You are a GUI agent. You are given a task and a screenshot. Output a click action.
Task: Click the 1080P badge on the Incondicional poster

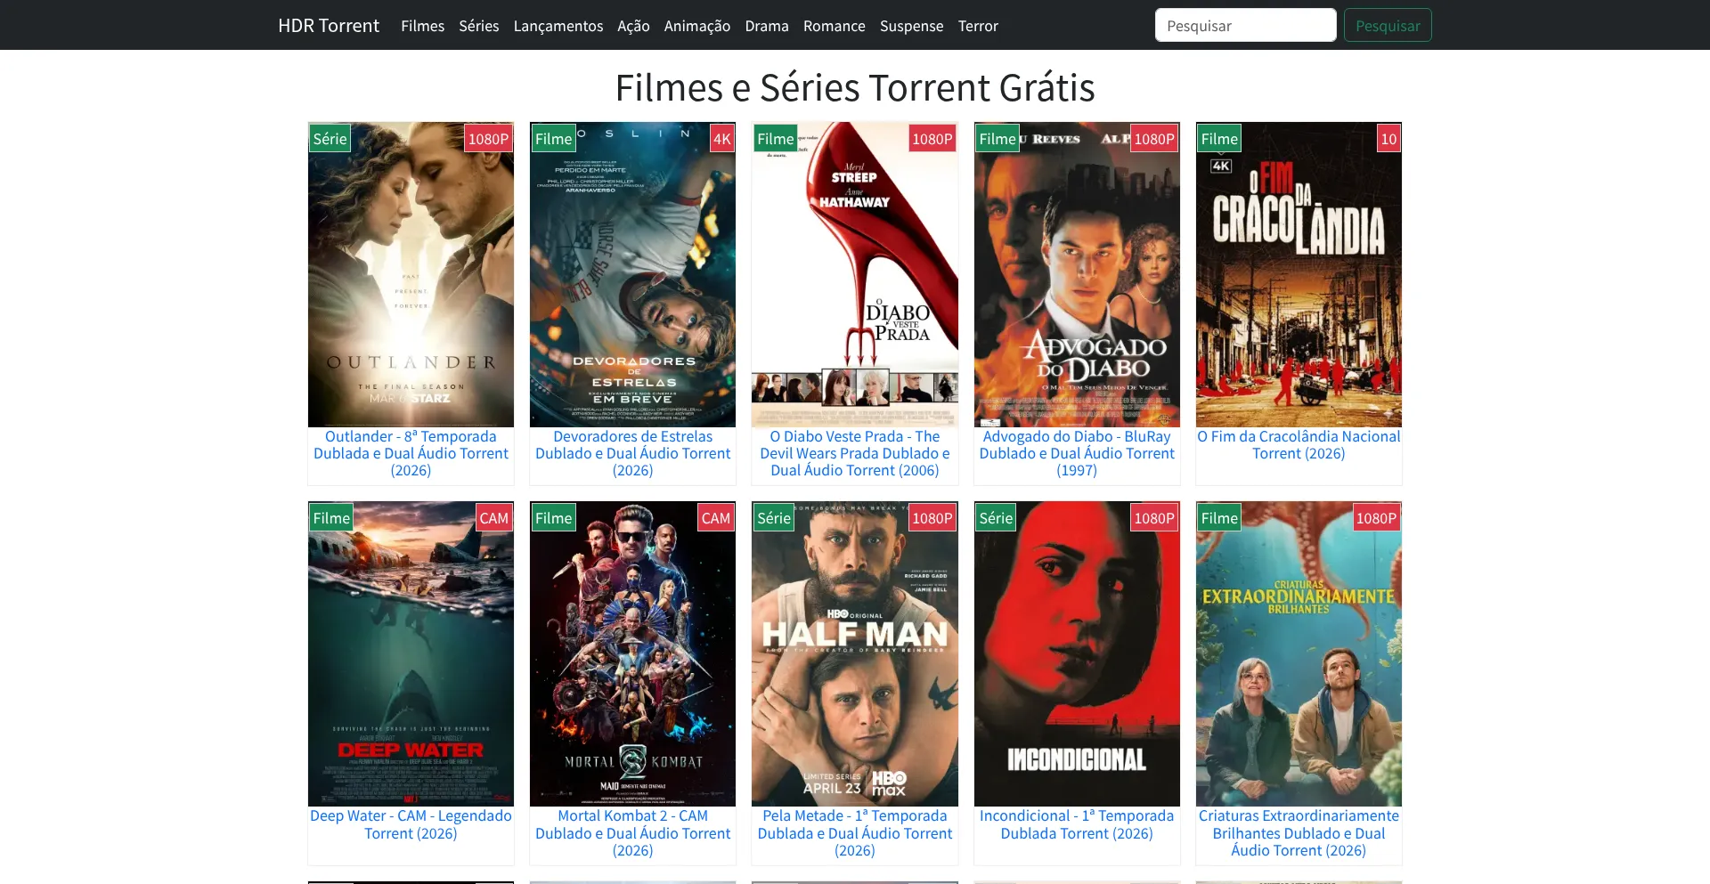click(1154, 518)
